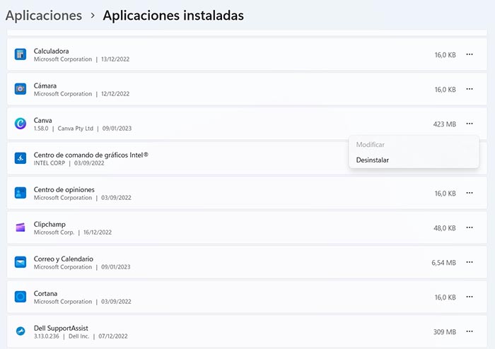Image resolution: width=495 pixels, height=349 pixels.
Task: Click the Cortana app icon
Action: [21, 297]
